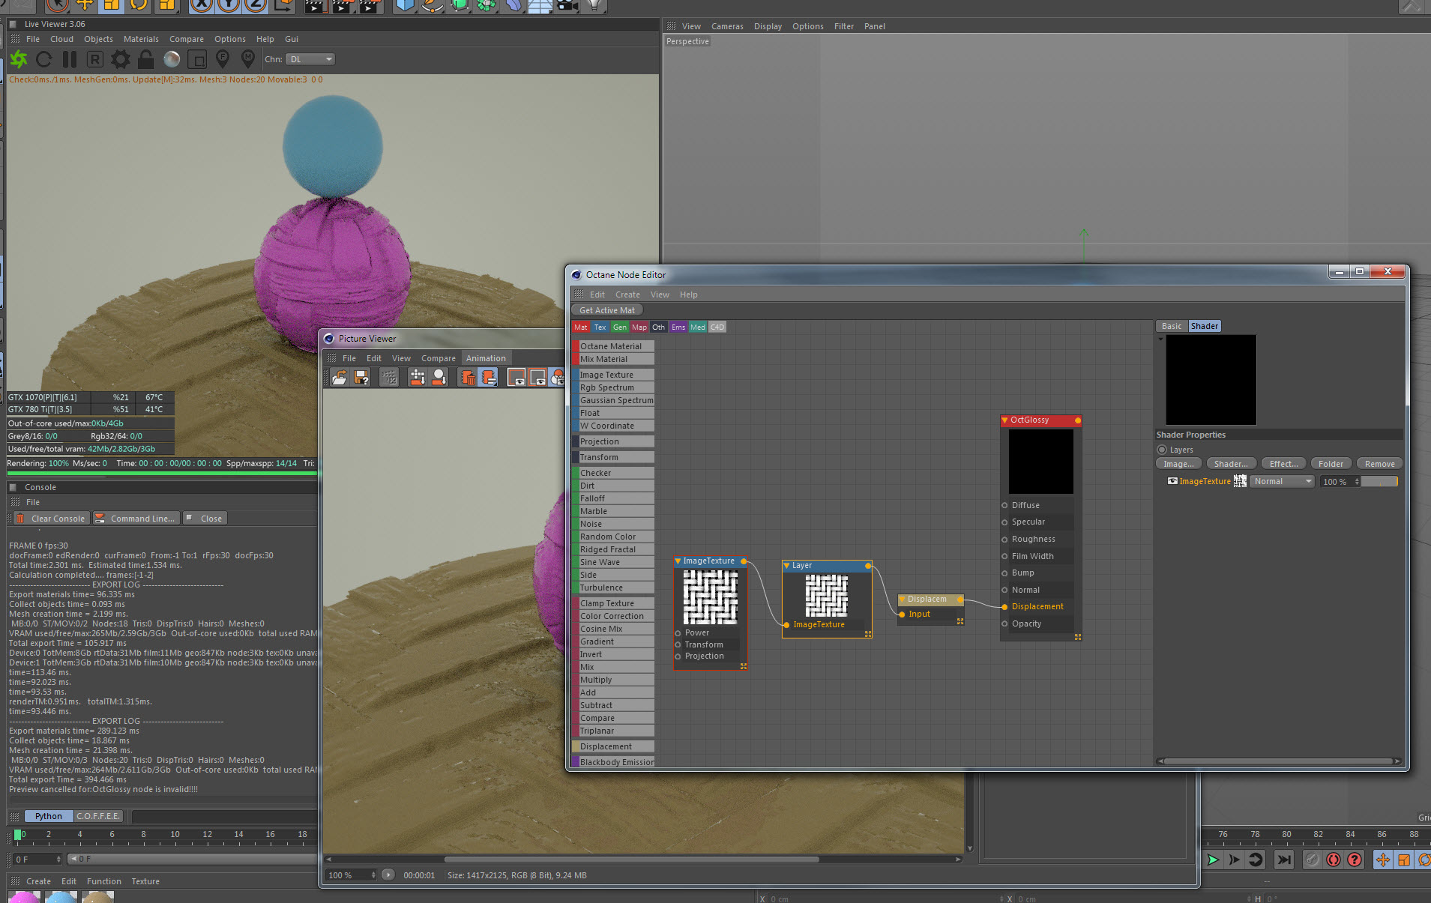This screenshot has height=903, width=1431.
Task: Switch to the Python console tab
Action: [49, 816]
